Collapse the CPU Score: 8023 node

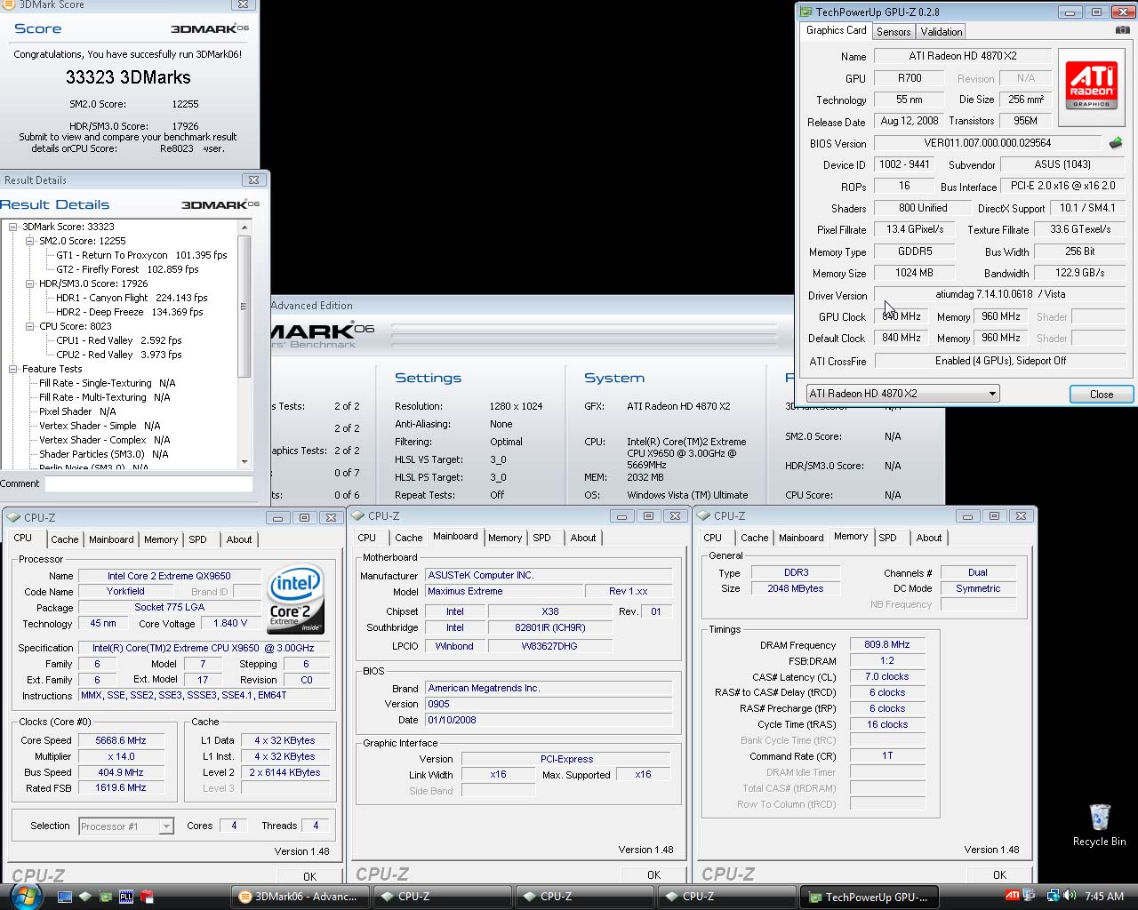pos(30,326)
